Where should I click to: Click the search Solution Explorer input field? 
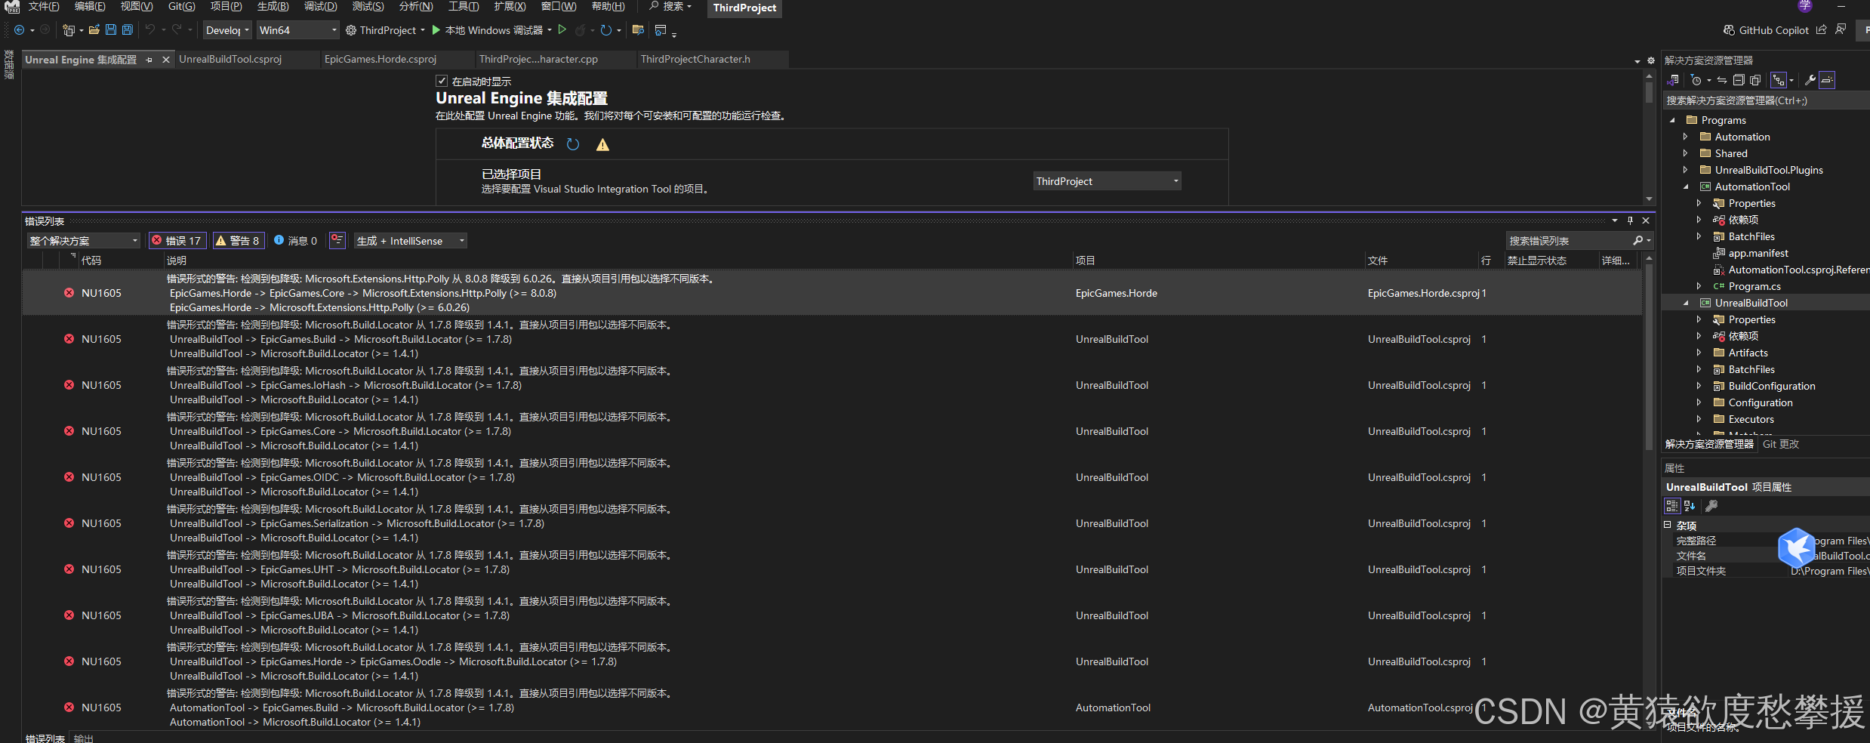tap(1765, 100)
